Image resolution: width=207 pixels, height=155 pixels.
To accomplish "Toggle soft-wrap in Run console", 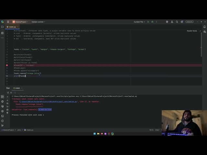I will [7, 103].
